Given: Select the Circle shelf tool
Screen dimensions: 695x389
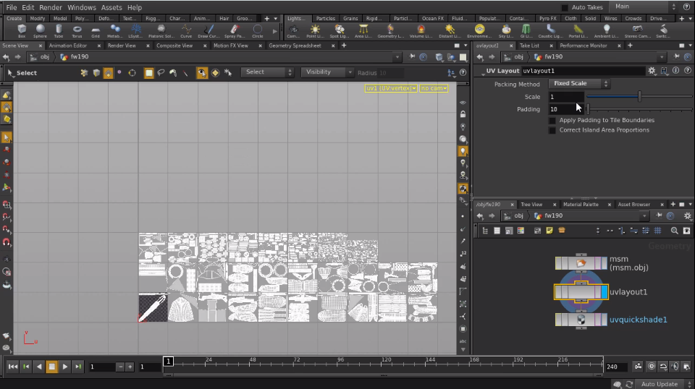Looking at the screenshot, I should point(258,31).
